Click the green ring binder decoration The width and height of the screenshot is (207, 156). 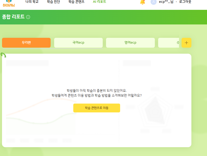[x=3, y=55]
